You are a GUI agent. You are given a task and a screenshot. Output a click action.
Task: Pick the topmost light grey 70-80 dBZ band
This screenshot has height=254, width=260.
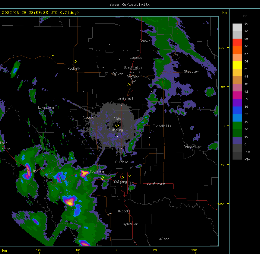click(x=237, y=27)
